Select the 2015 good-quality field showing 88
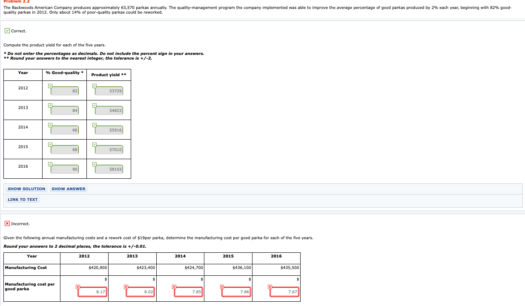Viewport: 525px width, 306px height. coord(65,149)
